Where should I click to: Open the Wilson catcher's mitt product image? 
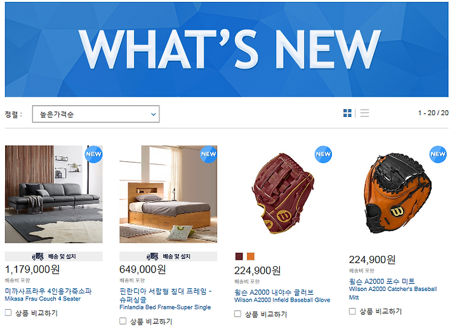398,194
